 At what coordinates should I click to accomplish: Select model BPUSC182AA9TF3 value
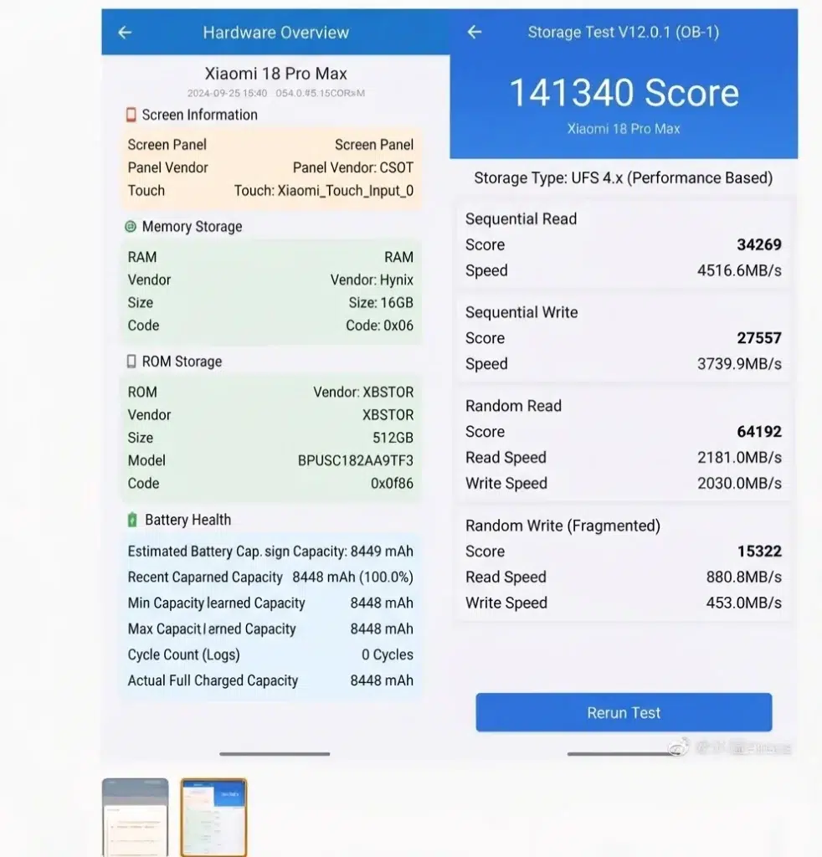click(356, 461)
